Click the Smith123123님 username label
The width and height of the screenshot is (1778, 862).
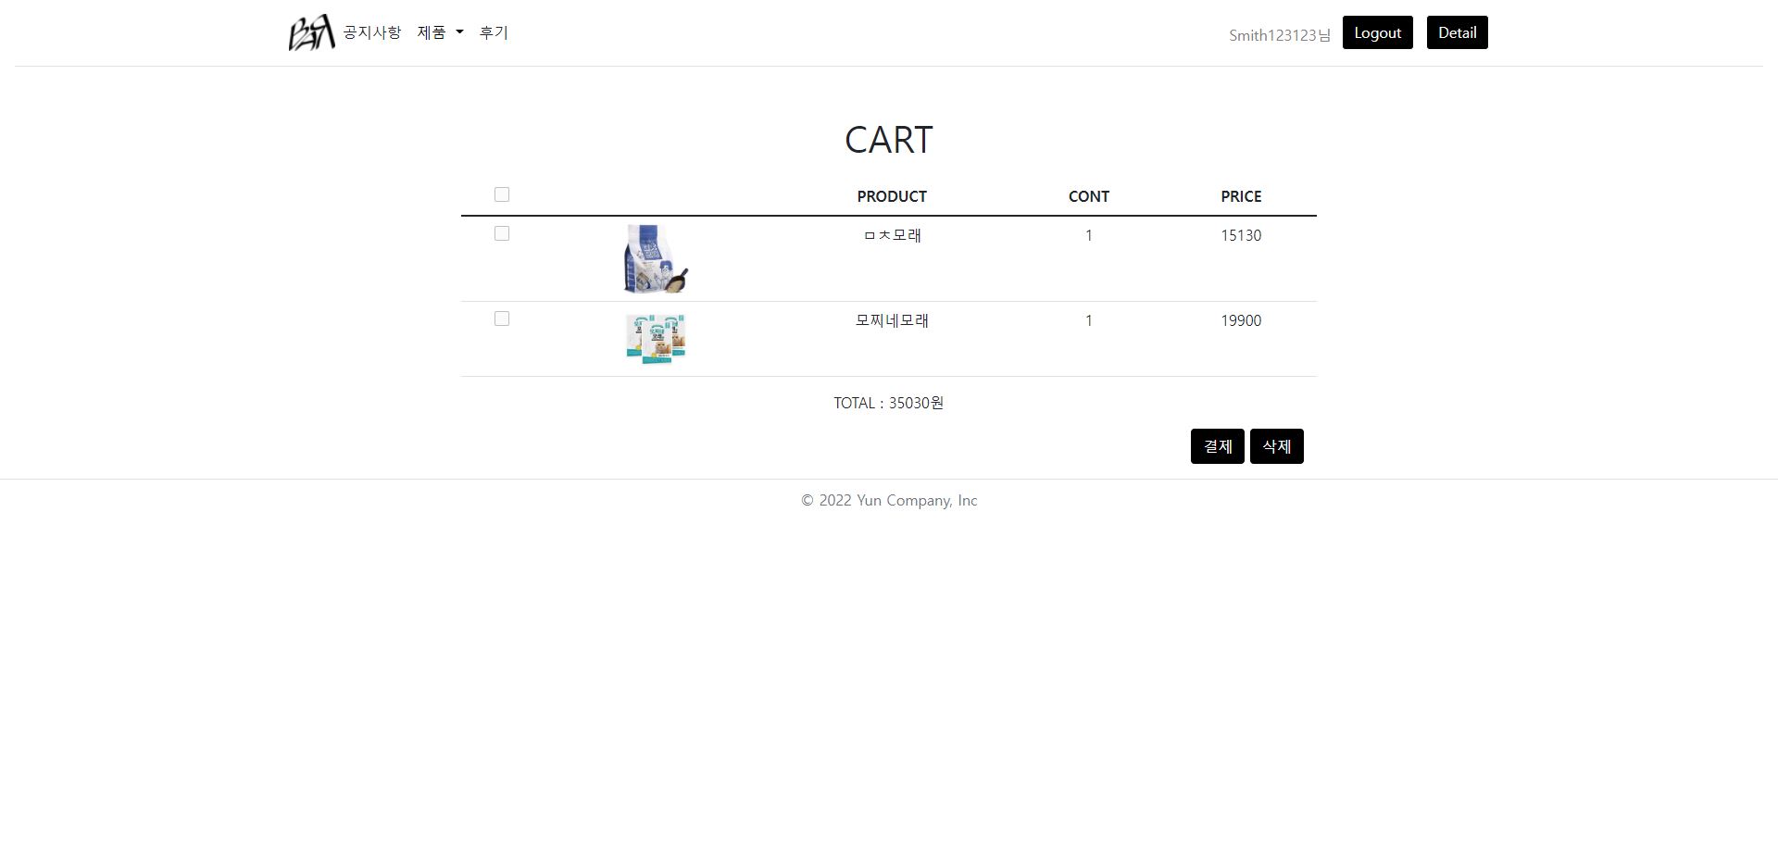click(x=1279, y=35)
